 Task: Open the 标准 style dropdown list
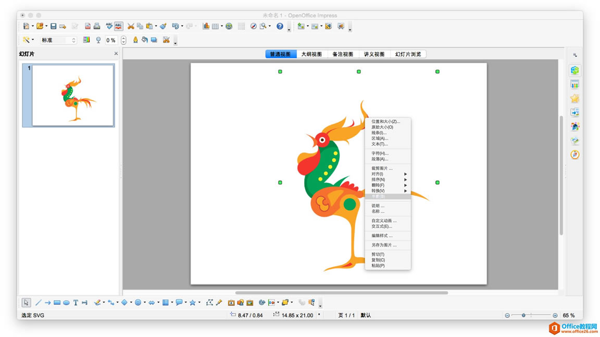tap(73, 40)
